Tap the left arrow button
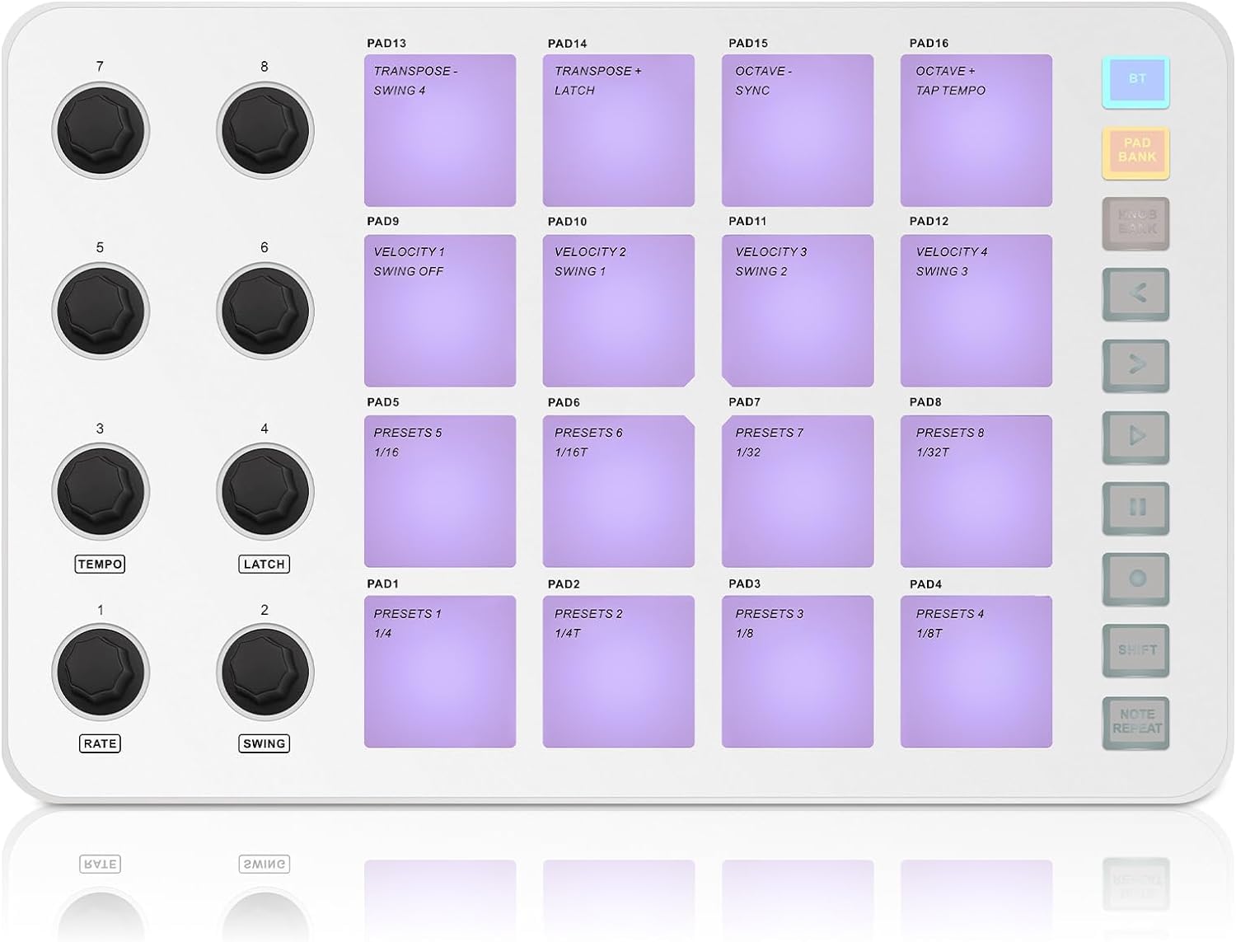Screen dimensions: 1236x942 point(1135,293)
